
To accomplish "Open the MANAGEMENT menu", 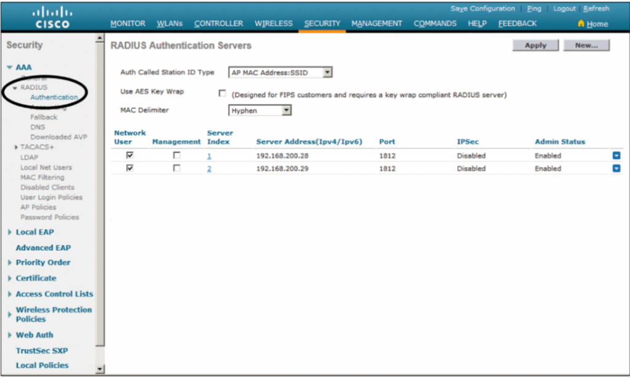I will [x=377, y=24].
